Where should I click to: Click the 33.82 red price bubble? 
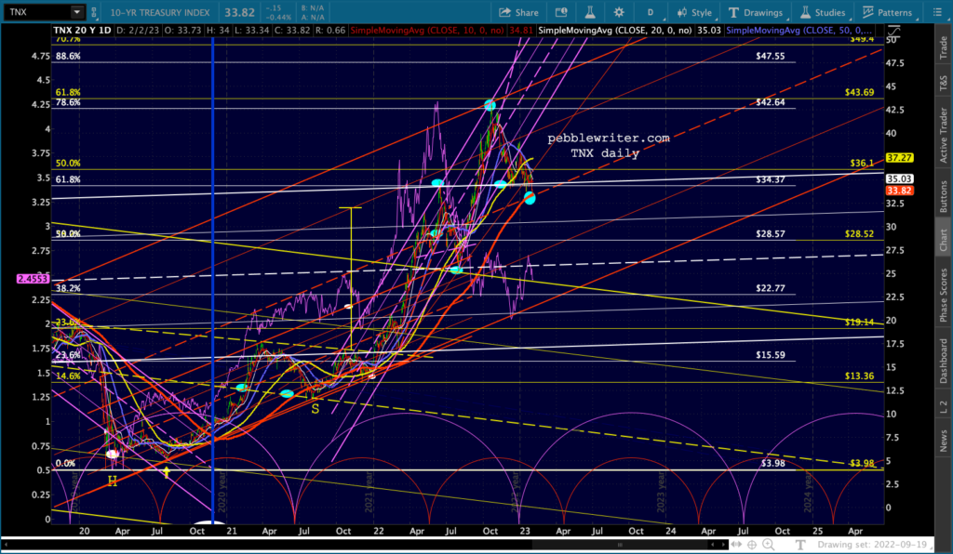click(900, 191)
